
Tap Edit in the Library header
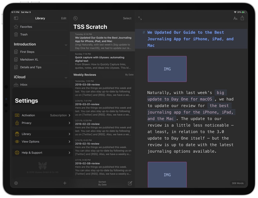point(63,18)
